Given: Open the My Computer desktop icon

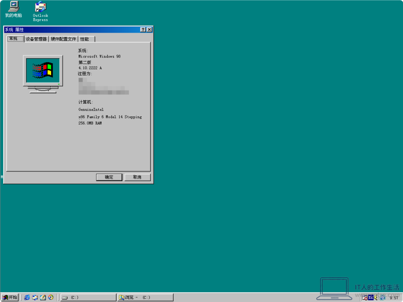Looking at the screenshot, I should [x=14, y=9].
